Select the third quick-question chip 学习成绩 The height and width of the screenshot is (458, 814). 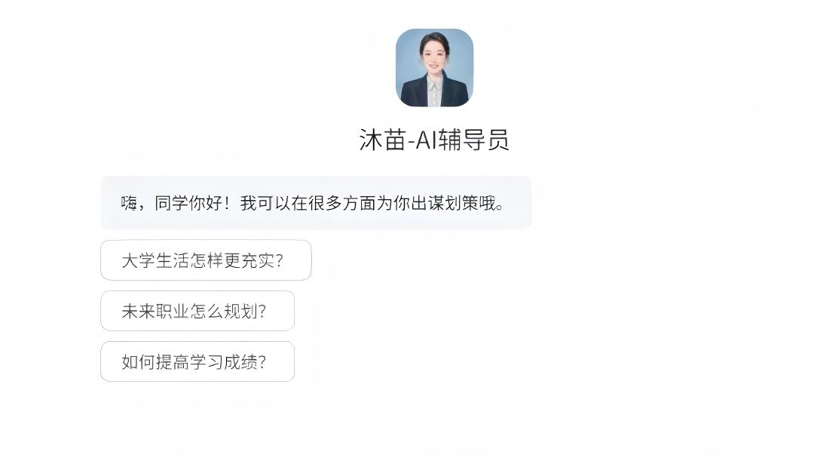[x=197, y=361]
